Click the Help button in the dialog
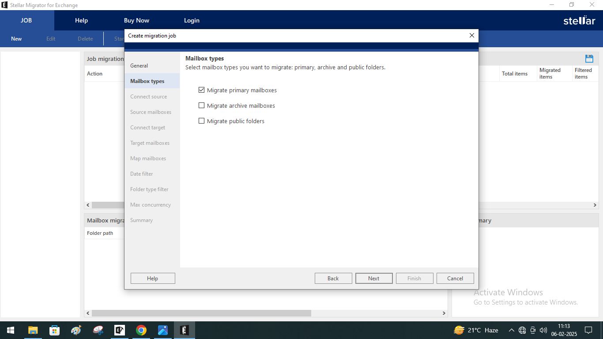This screenshot has width=603, height=339. (x=153, y=279)
